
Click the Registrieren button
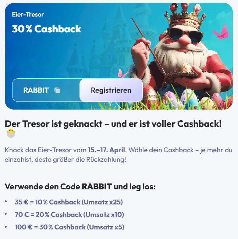click(111, 90)
